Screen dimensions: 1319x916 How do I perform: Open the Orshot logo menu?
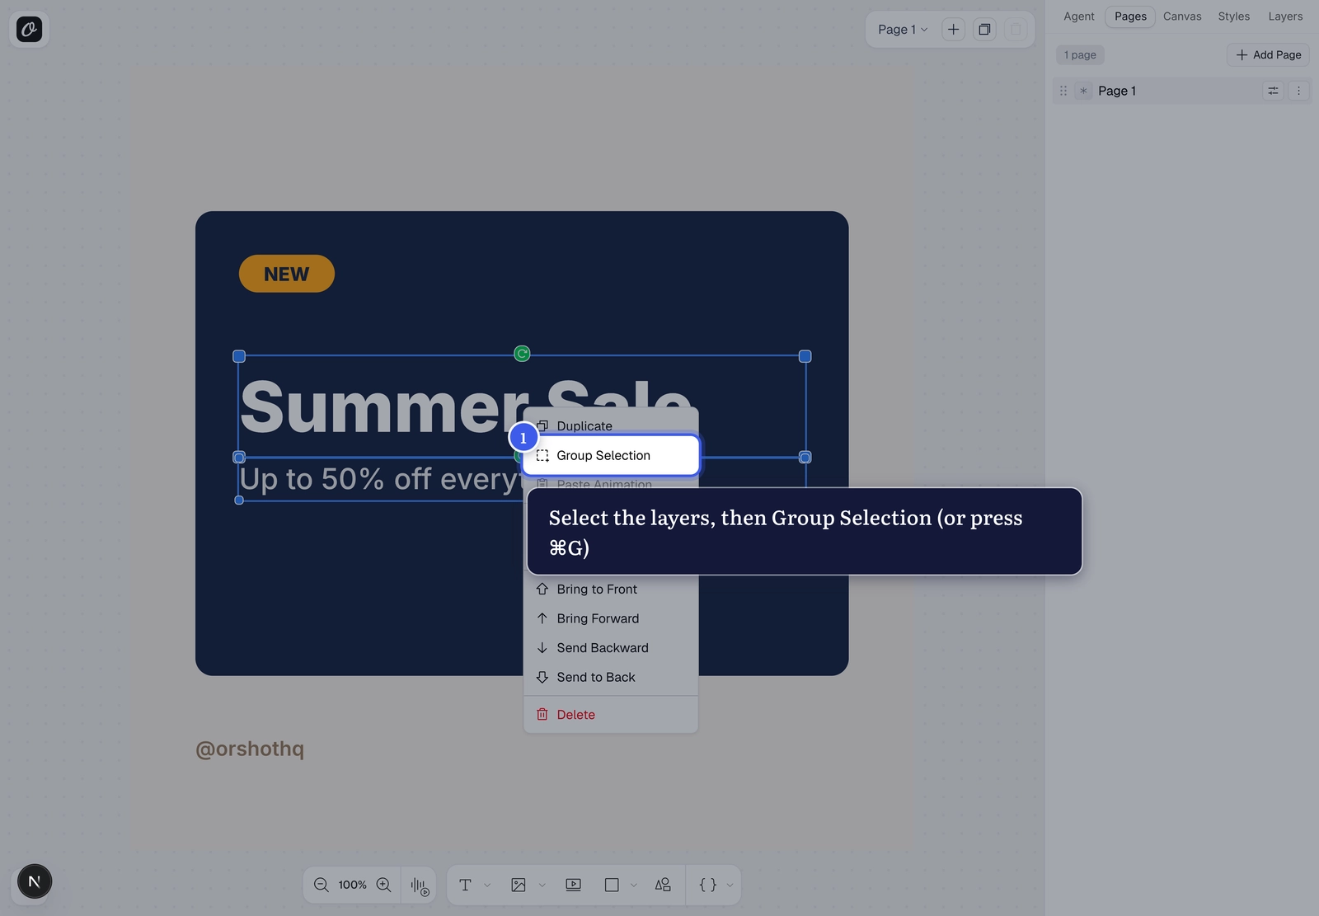pyautogui.click(x=29, y=30)
